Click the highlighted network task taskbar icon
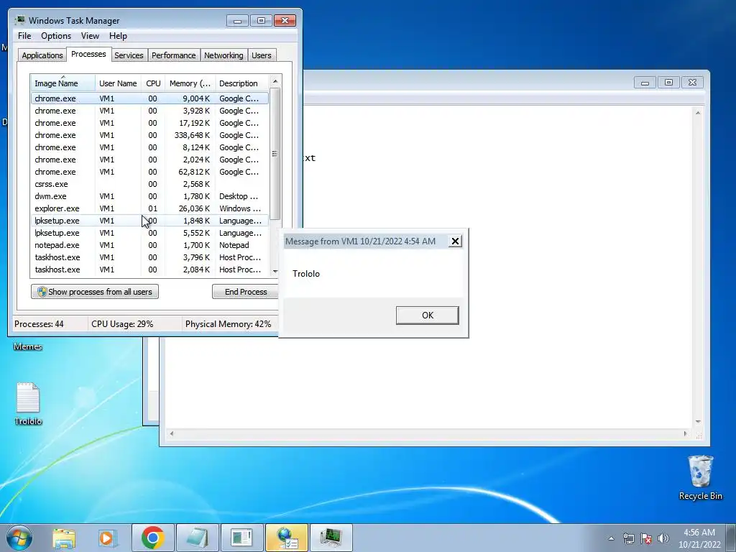 click(x=287, y=538)
